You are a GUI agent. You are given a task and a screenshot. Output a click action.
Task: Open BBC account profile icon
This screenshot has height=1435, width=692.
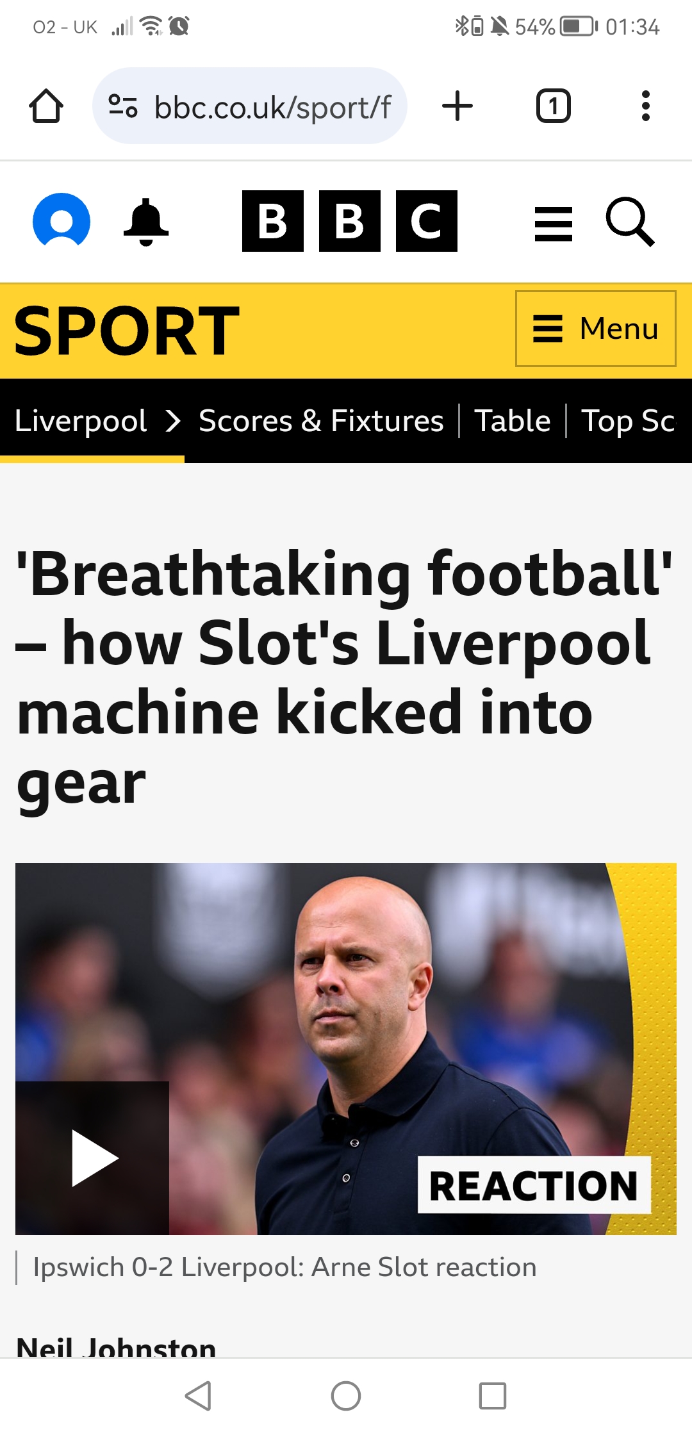click(62, 221)
